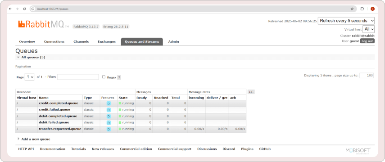Open the credit.failed.queue link
Viewport: 385px width, 162px height.
pyautogui.click(x=54, y=109)
